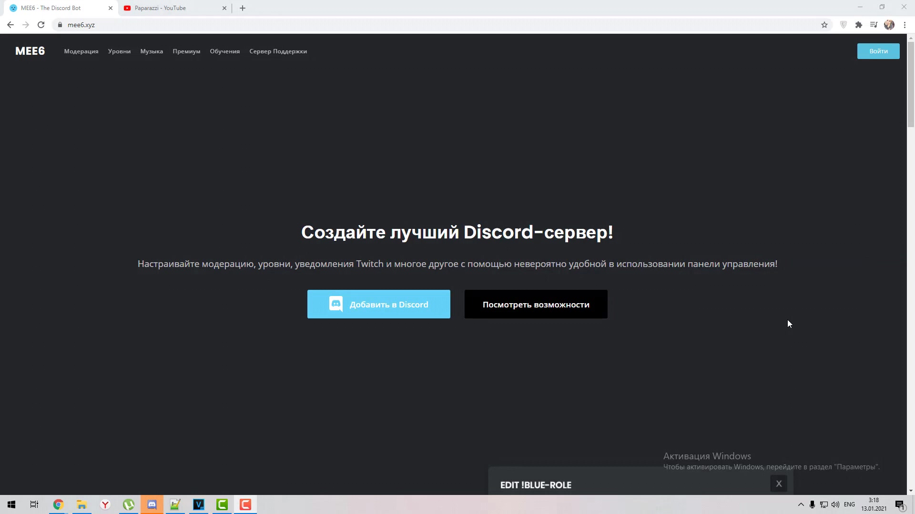Open the clock showing 3:18
Viewport: 915px width, 514px height.
pos(874,504)
